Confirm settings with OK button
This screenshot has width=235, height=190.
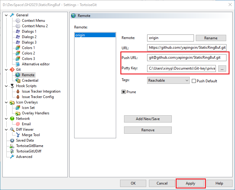tap(133, 183)
